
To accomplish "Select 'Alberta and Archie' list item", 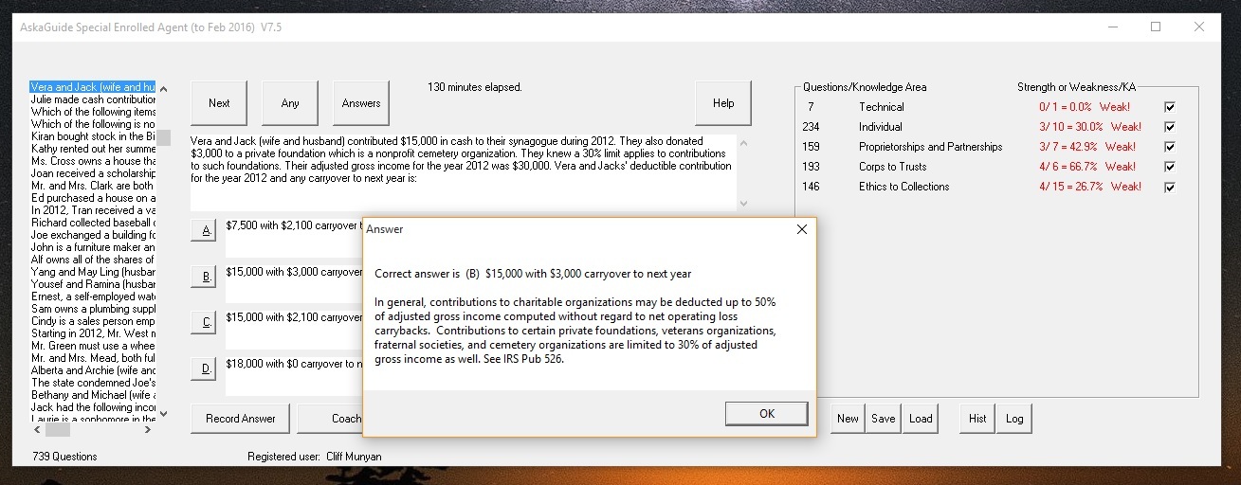I will click(93, 370).
